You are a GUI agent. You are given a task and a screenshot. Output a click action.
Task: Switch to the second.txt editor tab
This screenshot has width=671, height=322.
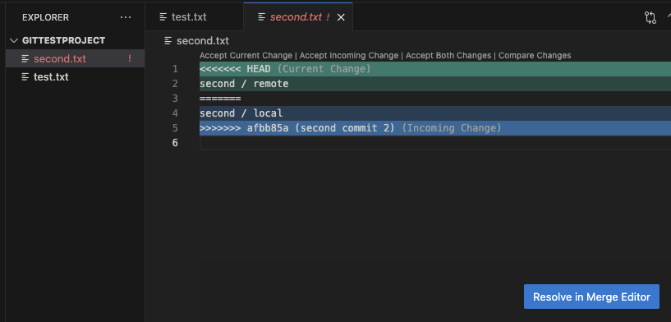[298, 17]
